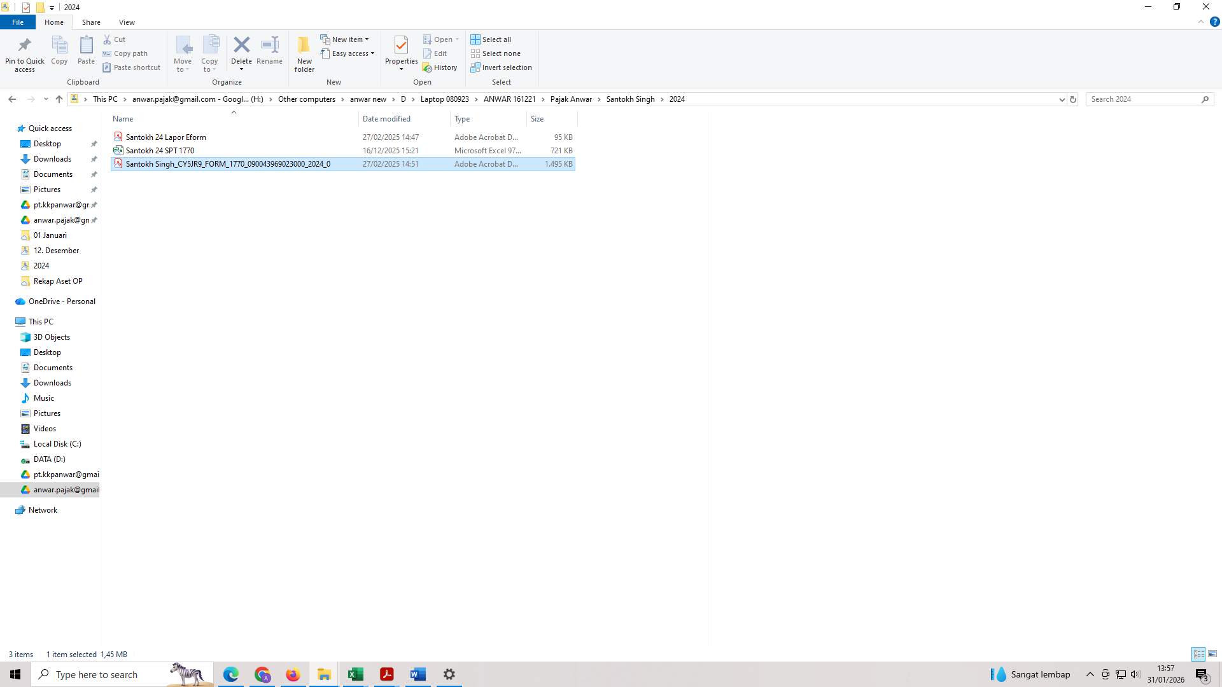
Task: Click inside the Search 2024 box
Action: point(1139,99)
